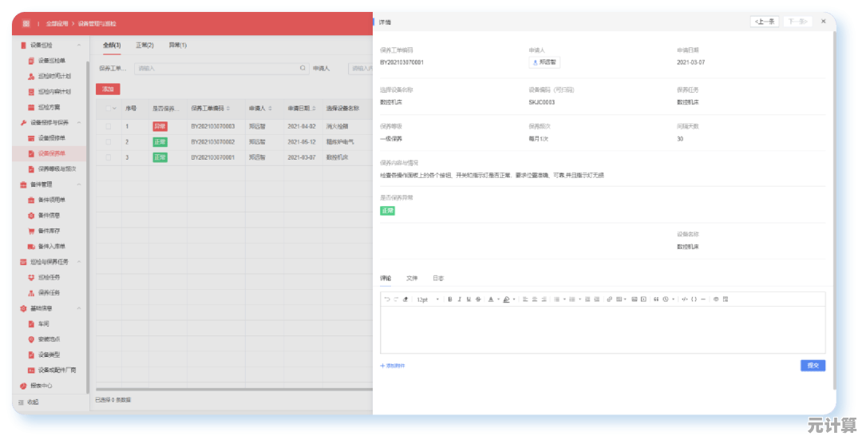Screen dimensions: 862x440
Task: Redo edit in comment editor
Action: coord(396,299)
